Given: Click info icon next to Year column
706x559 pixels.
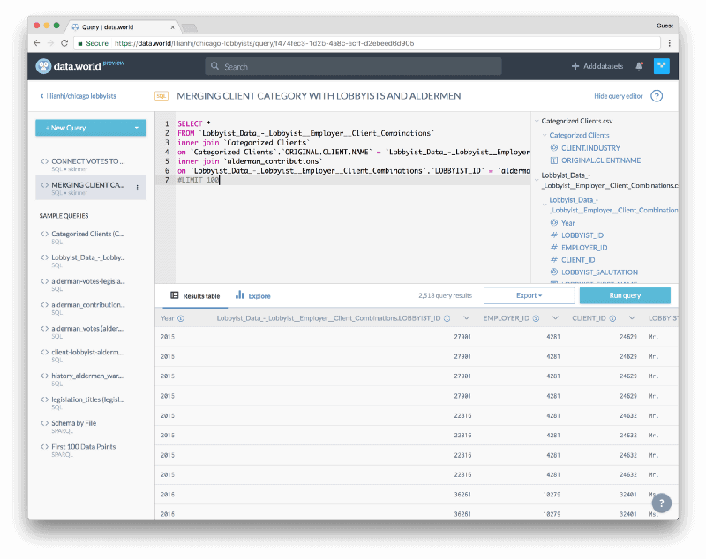Looking at the screenshot, I should tap(181, 318).
